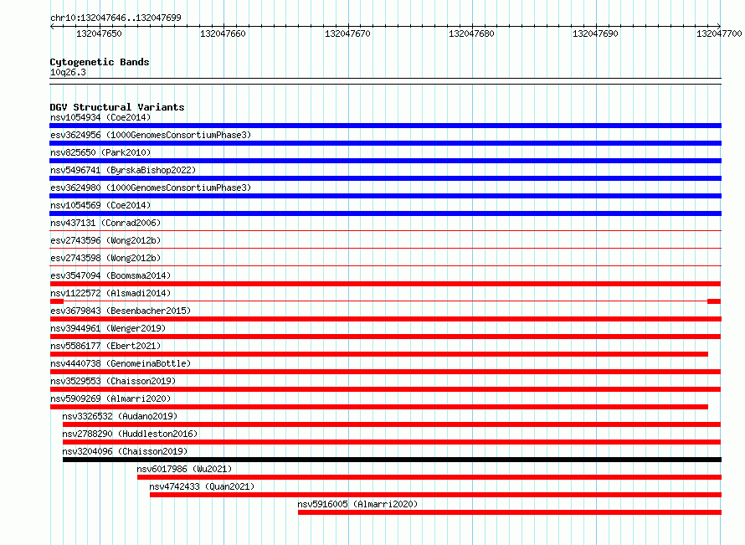This screenshot has width=745, height=545.
Task: Select the red bar under nsv5586177 (Ebert2021)
Action: pyautogui.click(x=378, y=354)
